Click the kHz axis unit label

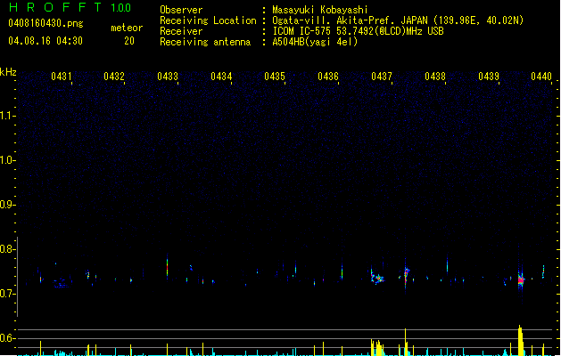click(x=8, y=72)
